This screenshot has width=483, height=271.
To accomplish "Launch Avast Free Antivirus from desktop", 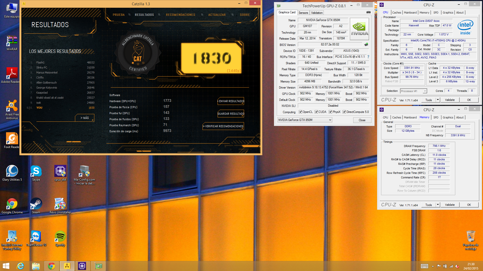I will point(12,110).
